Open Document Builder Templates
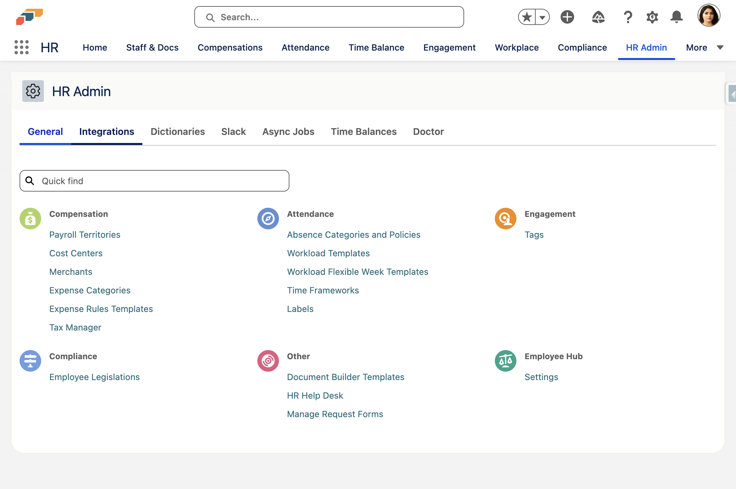This screenshot has width=736, height=489. point(345,377)
